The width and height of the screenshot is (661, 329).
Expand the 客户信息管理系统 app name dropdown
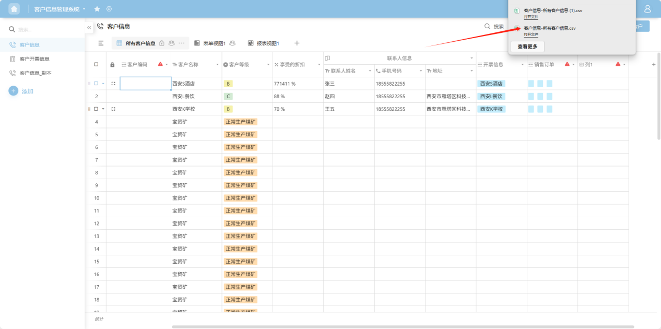(84, 9)
